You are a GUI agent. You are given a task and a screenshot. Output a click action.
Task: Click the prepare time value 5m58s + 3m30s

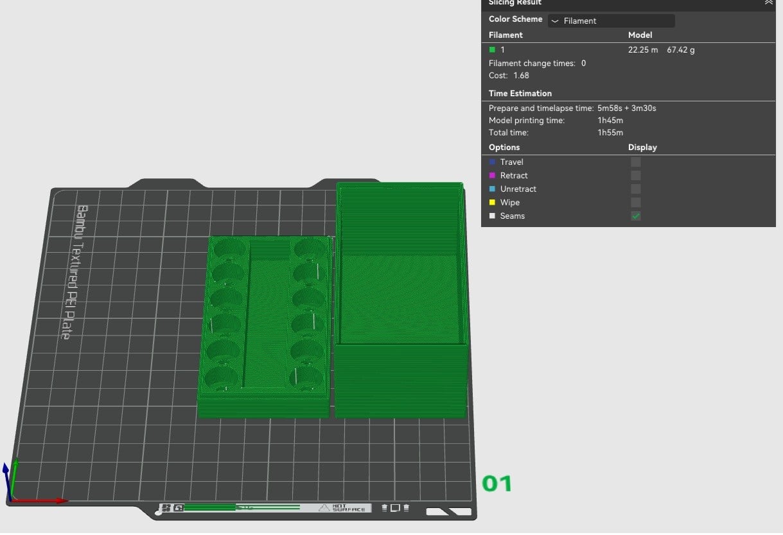click(627, 108)
